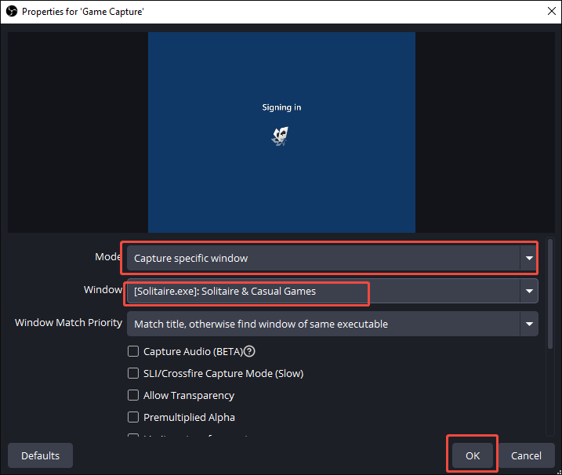
Task: Click the 'Window Match Priority' label
Action: (68, 323)
